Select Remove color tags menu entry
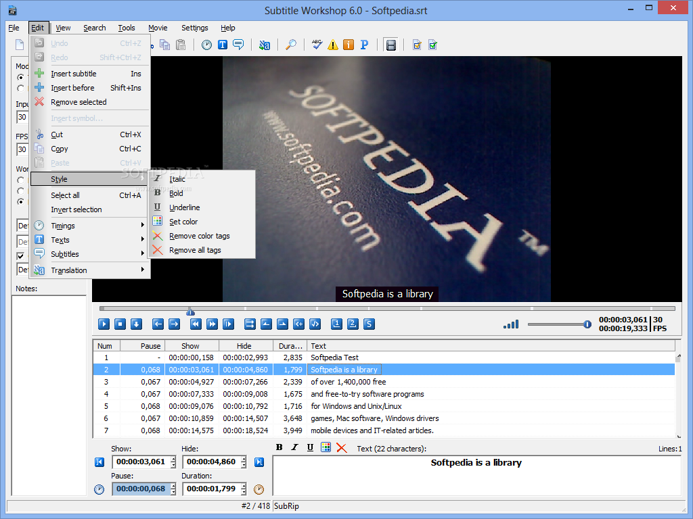 pyautogui.click(x=203, y=236)
